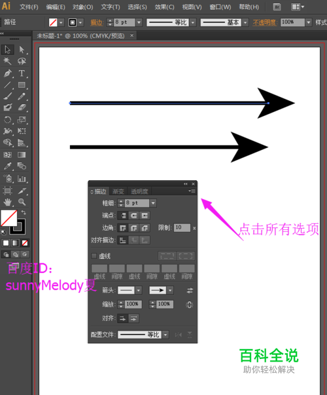The image size is (327, 395).
Task: Swap start and end arrowheads
Action: pyautogui.click(x=190, y=290)
